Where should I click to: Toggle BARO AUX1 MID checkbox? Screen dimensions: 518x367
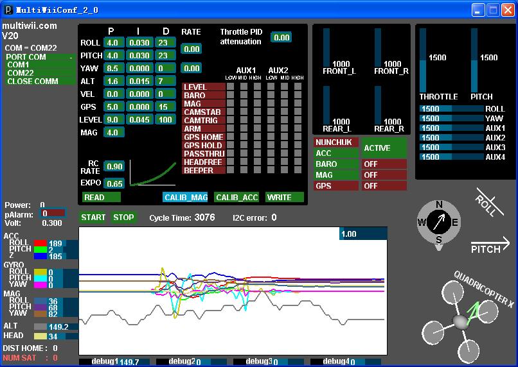244,95
